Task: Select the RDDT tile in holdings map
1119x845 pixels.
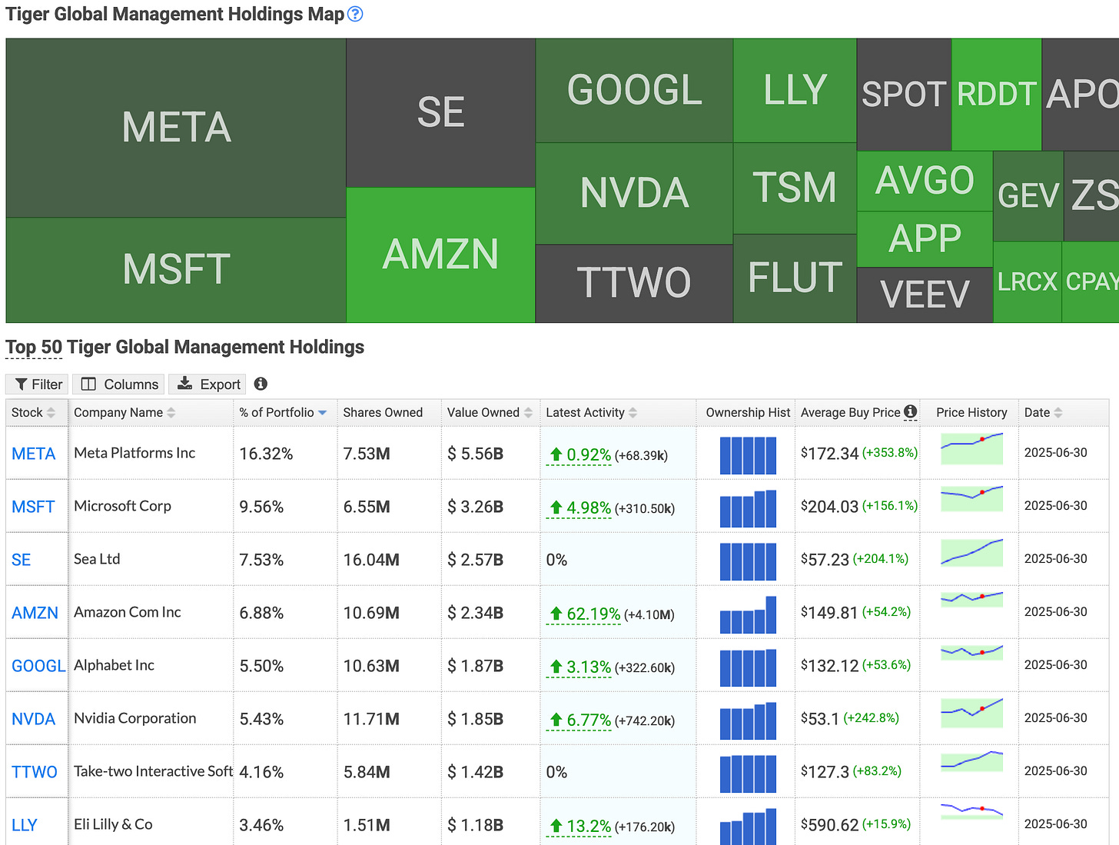Action: 997,95
